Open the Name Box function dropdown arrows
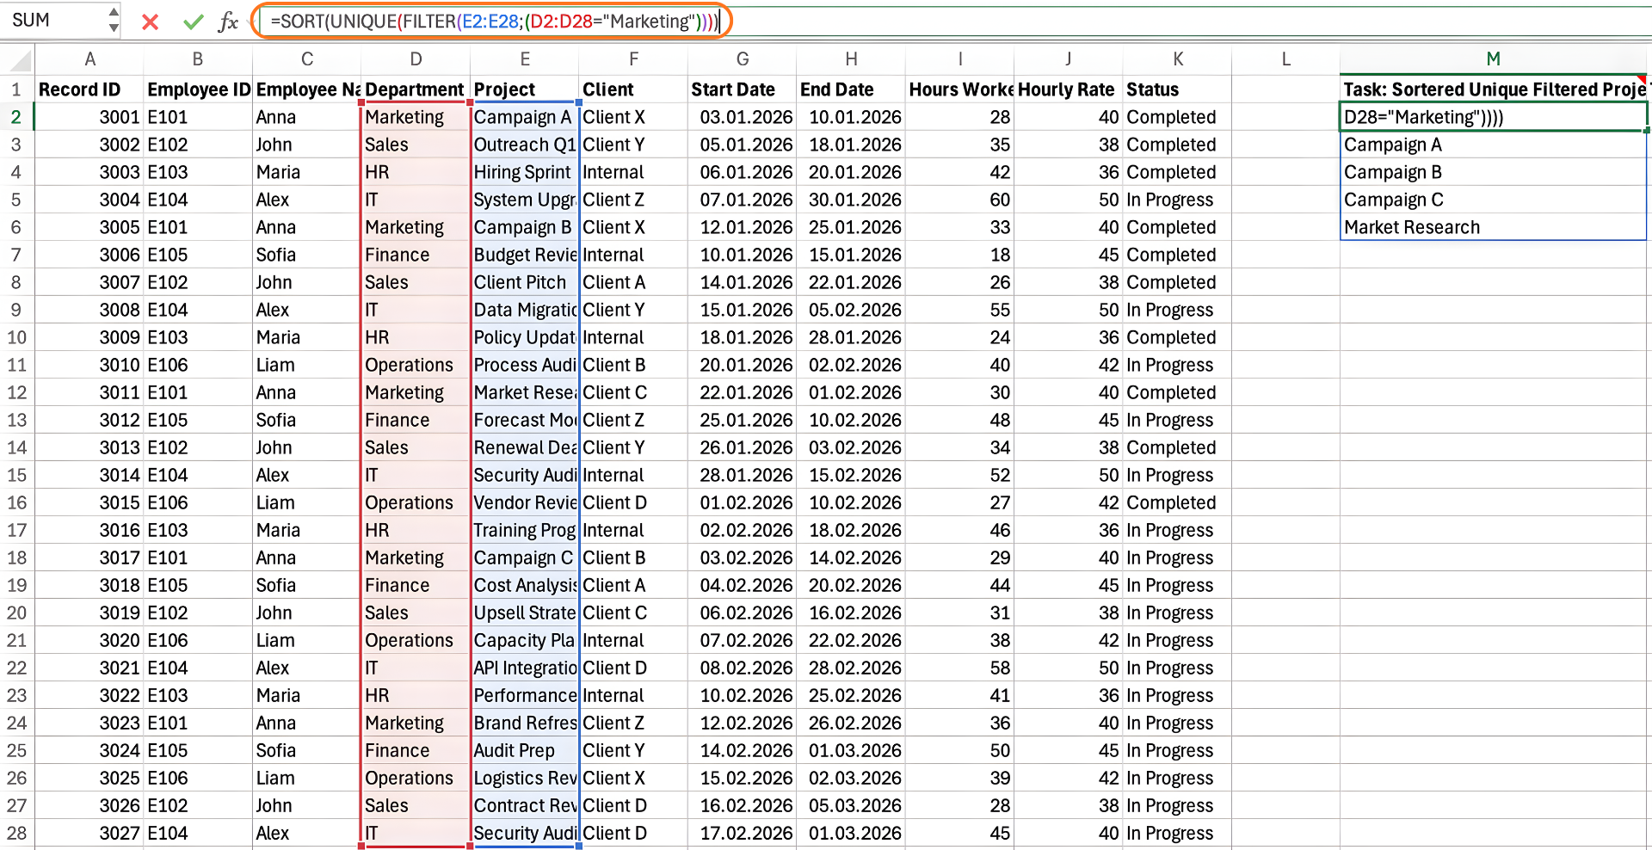 point(114,21)
